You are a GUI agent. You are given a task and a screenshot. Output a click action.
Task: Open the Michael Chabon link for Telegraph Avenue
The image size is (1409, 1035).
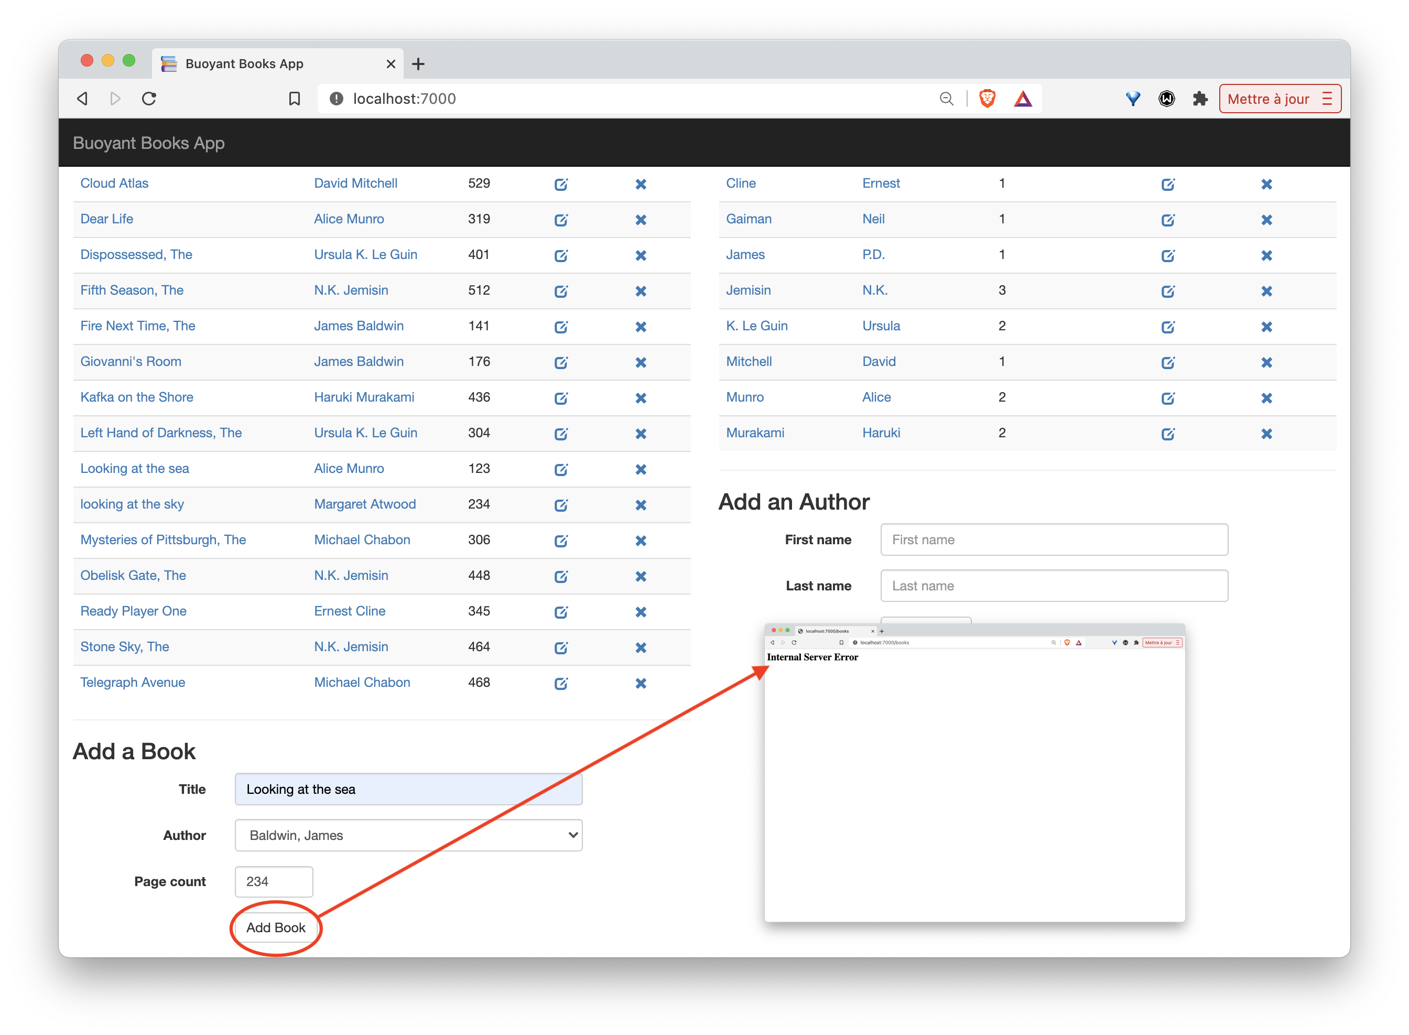point(362,682)
